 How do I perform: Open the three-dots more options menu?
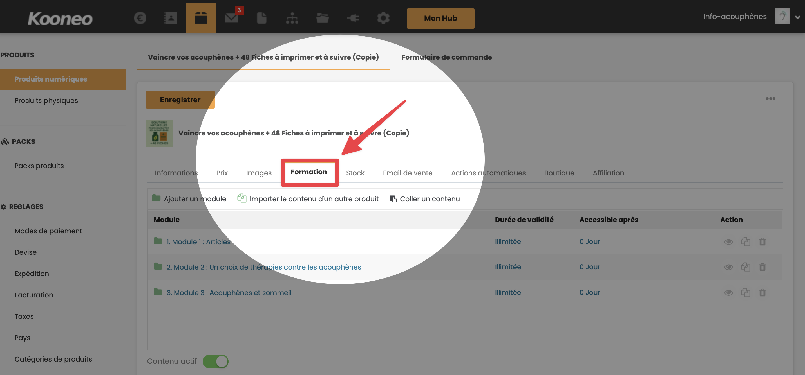770,99
